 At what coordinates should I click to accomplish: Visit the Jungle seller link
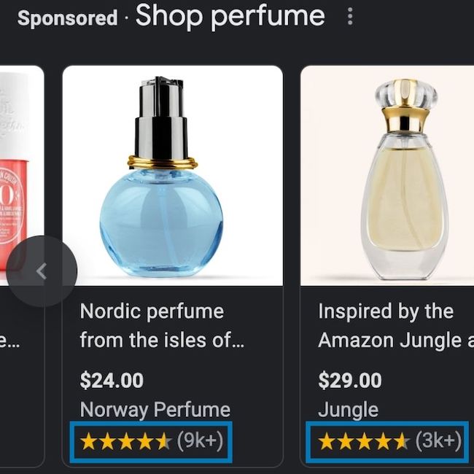(348, 410)
